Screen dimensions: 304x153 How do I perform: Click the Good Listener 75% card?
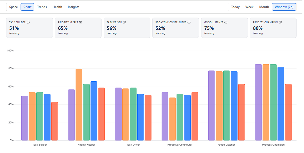224,28
